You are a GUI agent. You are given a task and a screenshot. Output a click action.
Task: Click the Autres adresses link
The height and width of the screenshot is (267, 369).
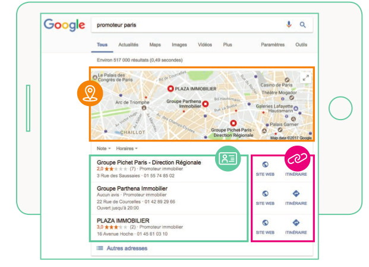(x=126, y=248)
